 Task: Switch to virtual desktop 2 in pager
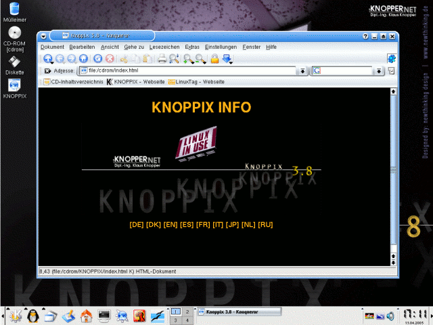click(x=187, y=311)
